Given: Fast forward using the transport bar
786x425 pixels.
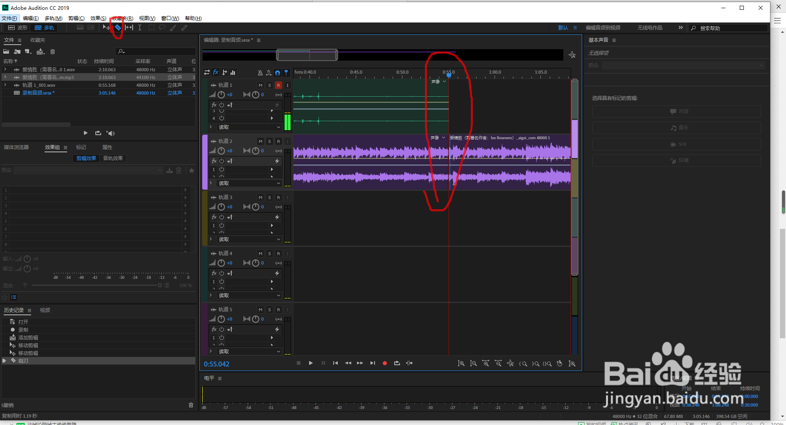Looking at the screenshot, I should click(x=360, y=363).
